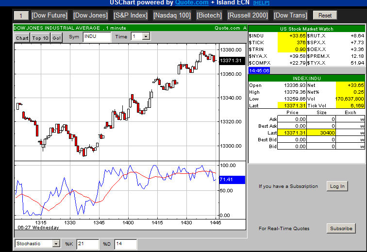The height and width of the screenshot is (252, 367).
Task: Click the Chart button in the toolbar
Action: 22,37
